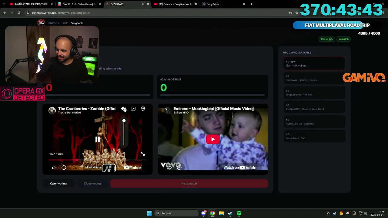Click the Phase 2/5 badge
This screenshot has height=218, width=388.
tap(327, 39)
